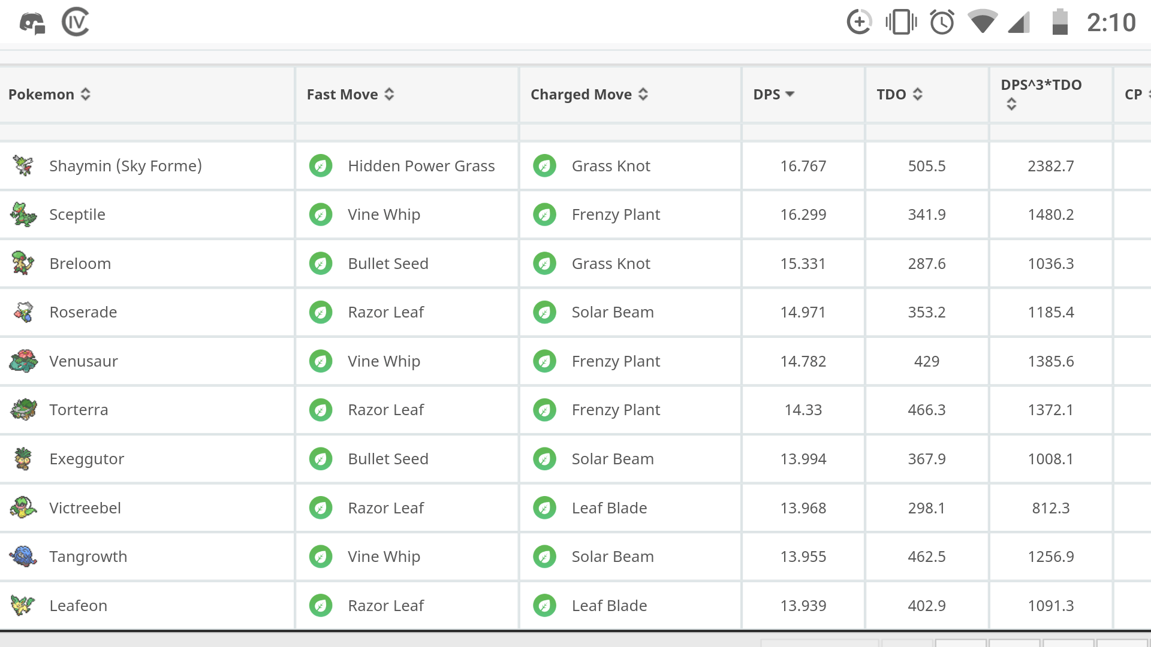The width and height of the screenshot is (1151, 647).
Task: Click the Torterra sprite icon
Action: [x=23, y=410]
